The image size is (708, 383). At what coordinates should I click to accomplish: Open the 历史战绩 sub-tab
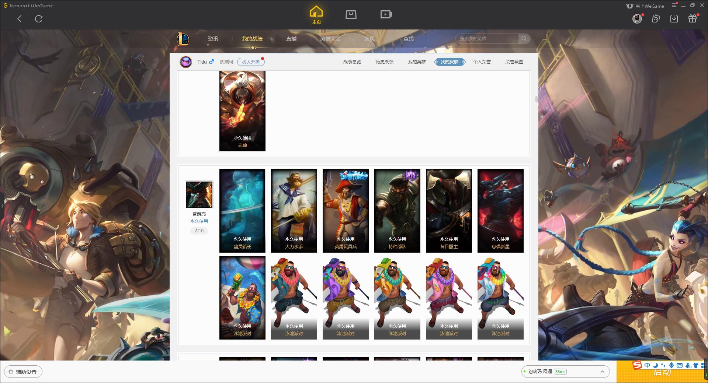pos(385,62)
